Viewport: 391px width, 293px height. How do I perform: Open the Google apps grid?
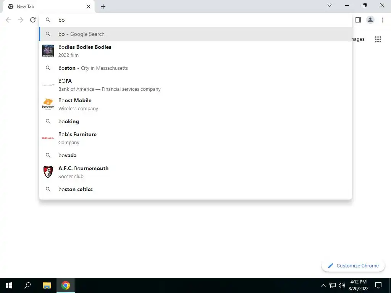378,39
